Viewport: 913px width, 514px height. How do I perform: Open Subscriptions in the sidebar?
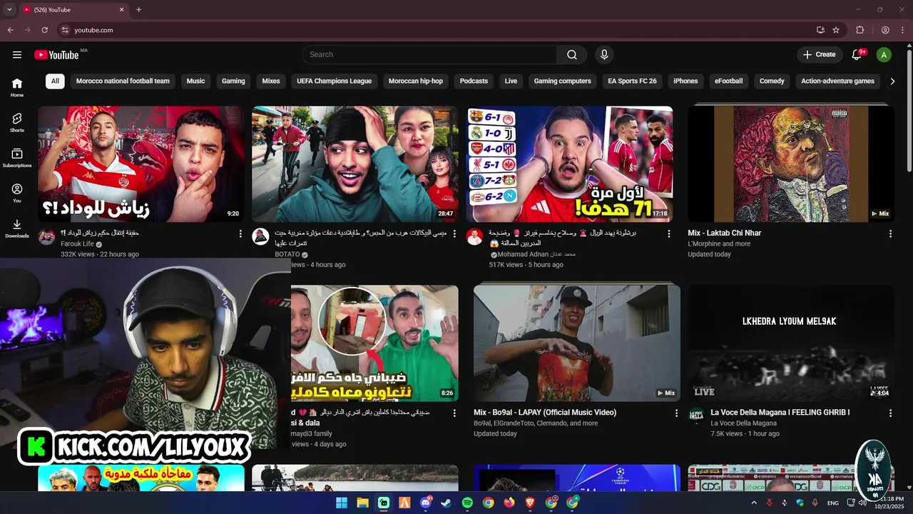tap(17, 158)
